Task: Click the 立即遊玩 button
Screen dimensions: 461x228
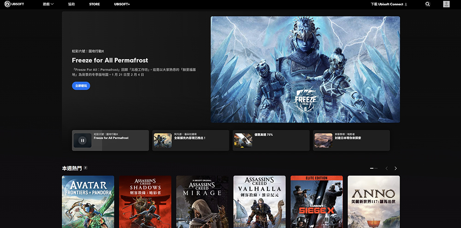Action: pos(81,86)
